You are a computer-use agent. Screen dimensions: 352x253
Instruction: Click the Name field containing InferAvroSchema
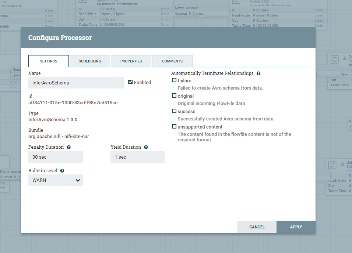(x=76, y=83)
